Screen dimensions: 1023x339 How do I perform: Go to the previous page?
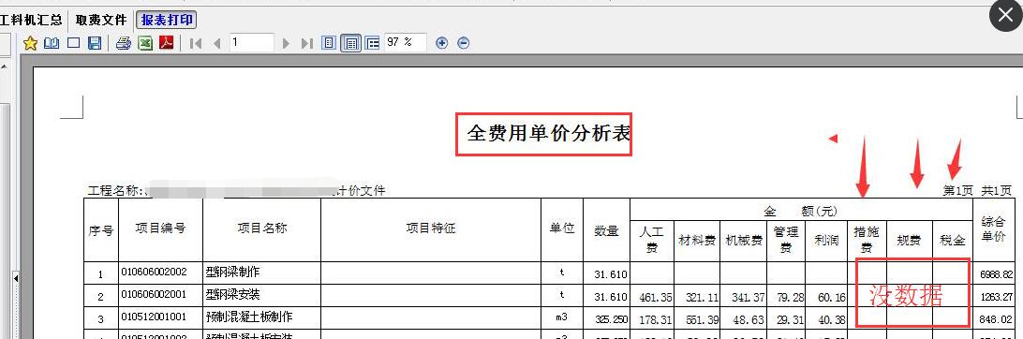click(216, 43)
